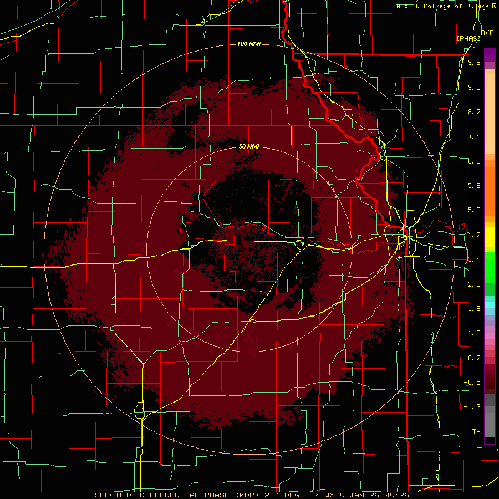Image resolution: width=499 pixels, height=499 pixels.
Task: Click the TH label on the color scale
Action: (476, 432)
